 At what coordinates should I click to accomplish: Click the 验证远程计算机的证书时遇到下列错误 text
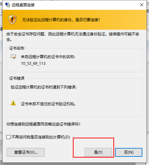pos(43,87)
